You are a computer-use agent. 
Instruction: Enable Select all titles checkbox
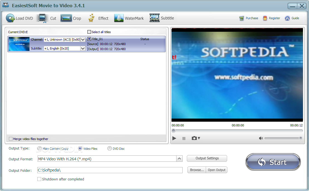[89, 32]
